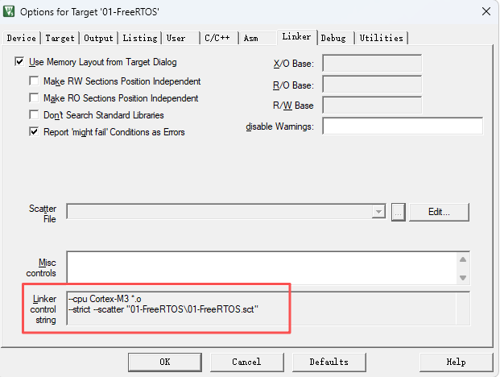Enable Make RO Sections Position Independent
This screenshot has width=500, height=377.
pos(34,98)
